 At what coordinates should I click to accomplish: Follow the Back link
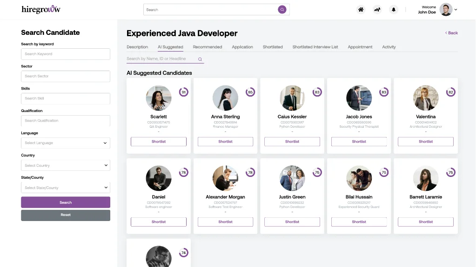coord(451,33)
